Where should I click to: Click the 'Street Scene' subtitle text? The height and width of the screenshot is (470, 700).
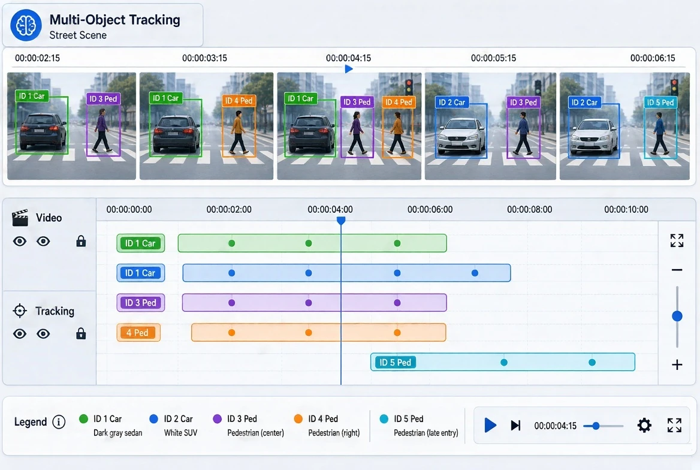pos(78,35)
